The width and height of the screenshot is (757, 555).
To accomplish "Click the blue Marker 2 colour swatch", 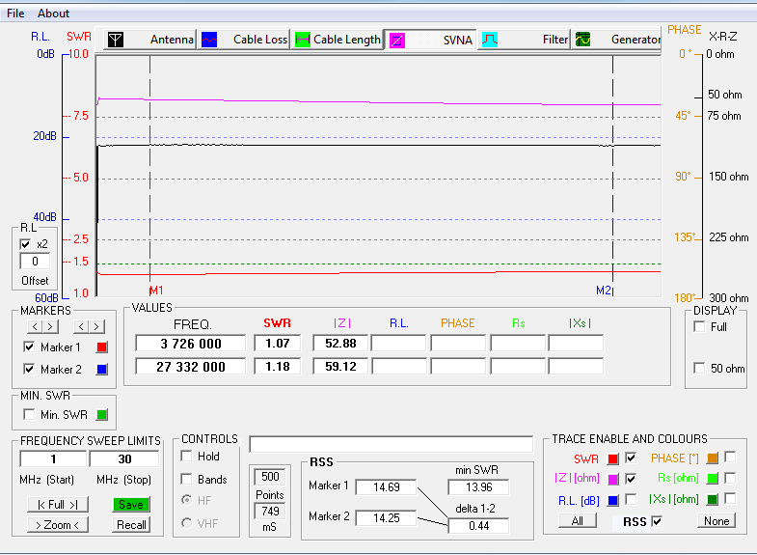I will point(101,369).
